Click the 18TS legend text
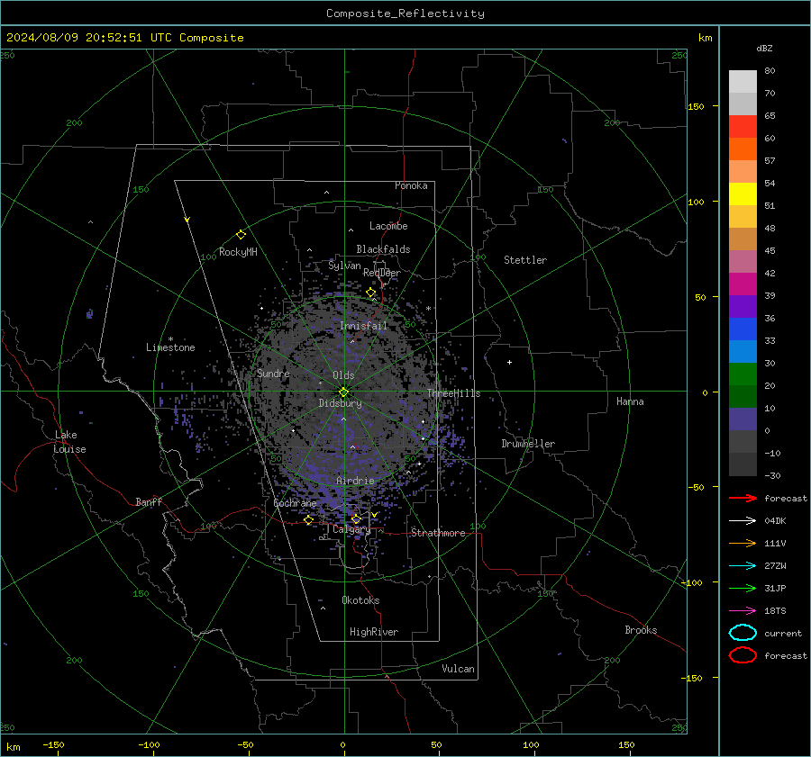811x757 pixels. tap(775, 611)
